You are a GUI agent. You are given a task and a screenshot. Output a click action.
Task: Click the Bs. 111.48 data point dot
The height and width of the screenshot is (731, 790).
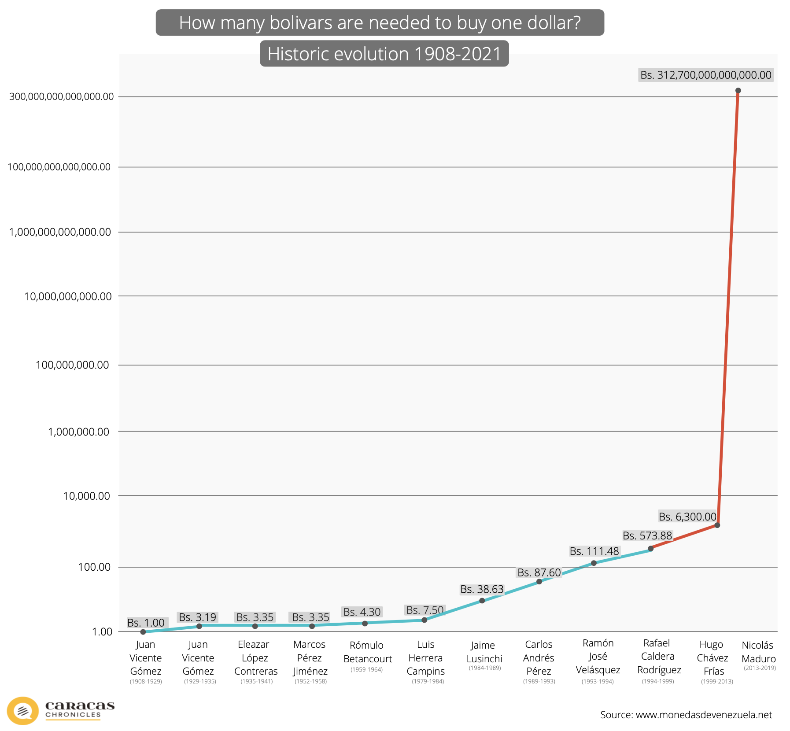click(x=594, y=563)
